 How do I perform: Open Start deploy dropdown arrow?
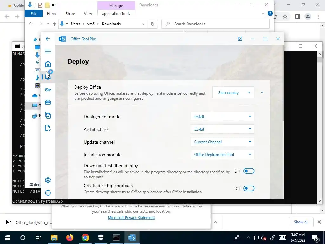coord(249,92)
